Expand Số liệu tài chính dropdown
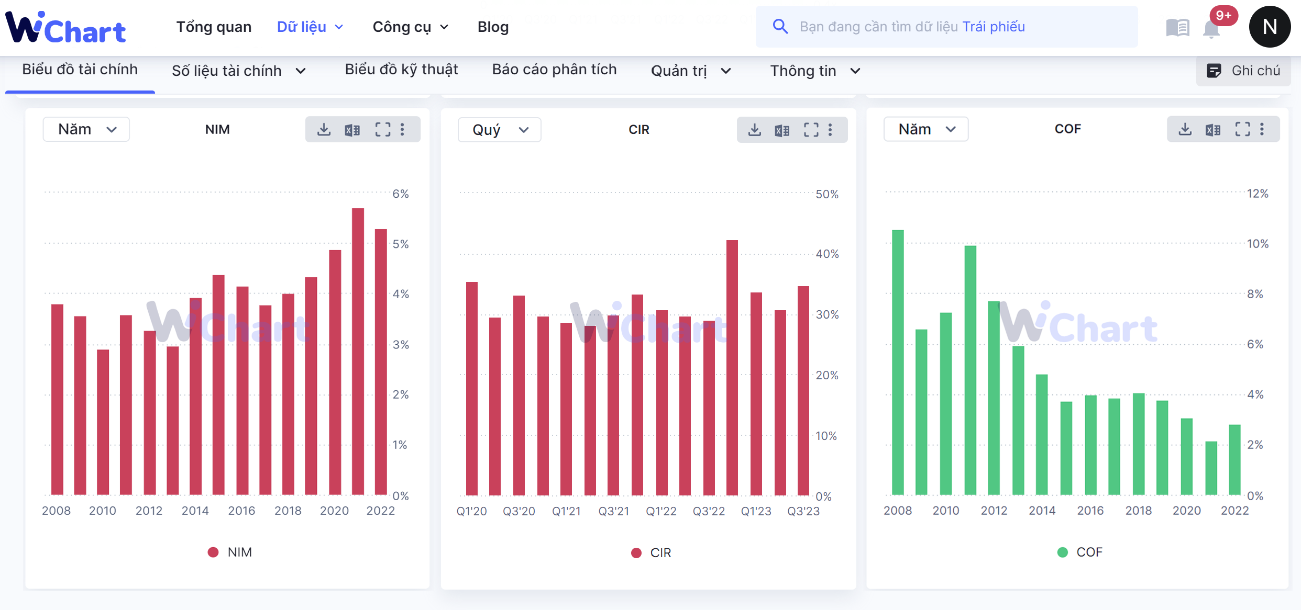1301x610 pixels. pos(239,71)
